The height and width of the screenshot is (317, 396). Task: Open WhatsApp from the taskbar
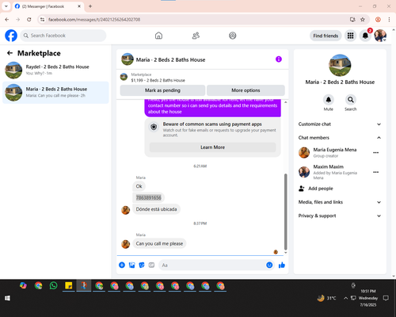tap(54, 285)
